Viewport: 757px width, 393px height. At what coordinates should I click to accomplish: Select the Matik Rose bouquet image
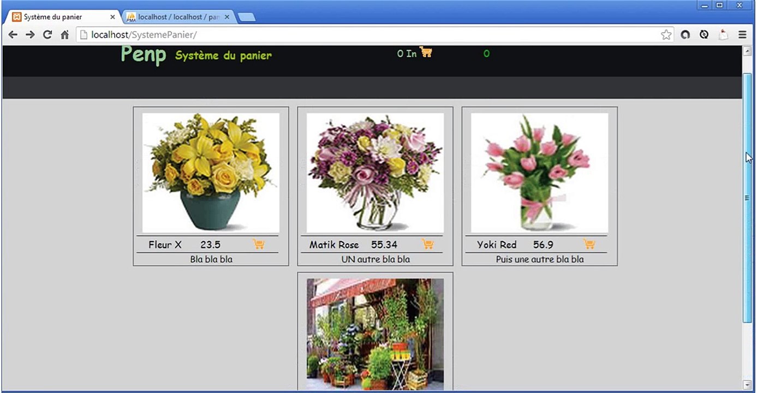click(x=375, y=172)
